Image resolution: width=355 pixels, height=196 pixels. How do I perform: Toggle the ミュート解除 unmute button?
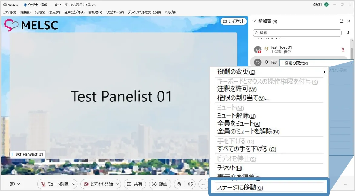(55, 184)
